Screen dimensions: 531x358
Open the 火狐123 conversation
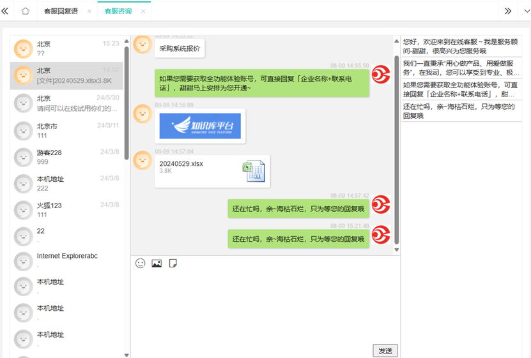coord(67,210)
